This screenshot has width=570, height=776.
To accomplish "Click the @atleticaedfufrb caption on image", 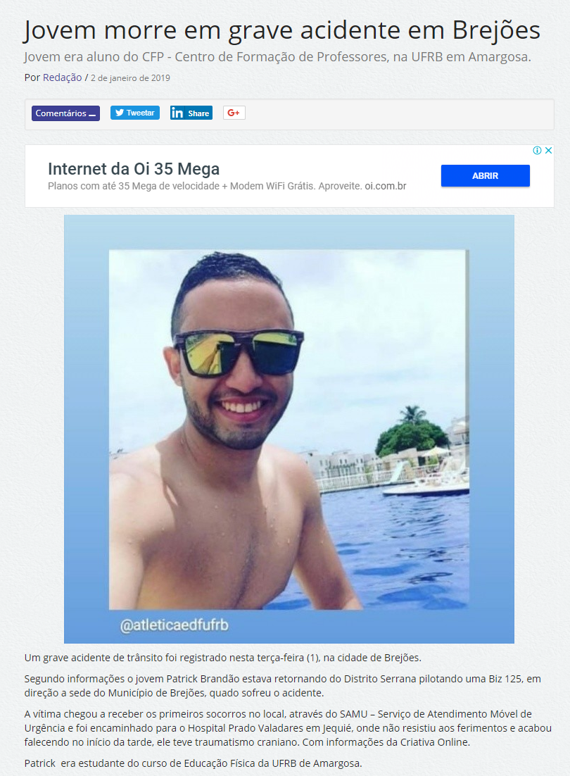I will coord(174,625).
